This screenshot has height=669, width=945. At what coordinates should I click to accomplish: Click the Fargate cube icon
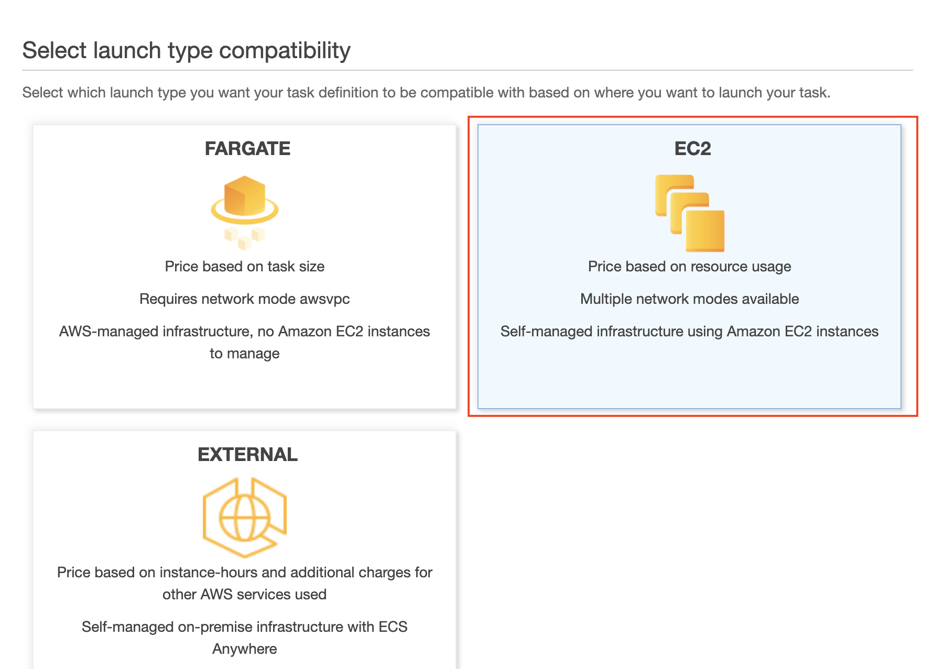245,213
